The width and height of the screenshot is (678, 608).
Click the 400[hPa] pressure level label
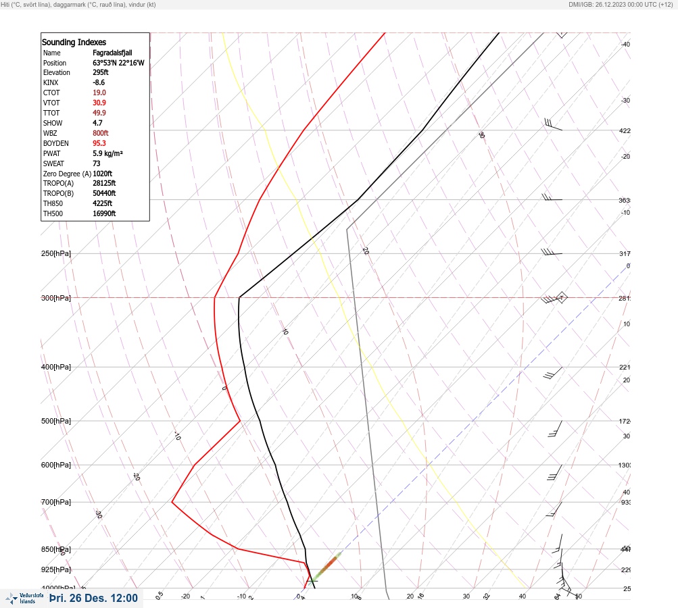(56, 367)
